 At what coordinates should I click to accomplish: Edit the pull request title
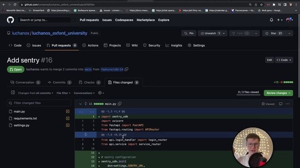point(270,60)
